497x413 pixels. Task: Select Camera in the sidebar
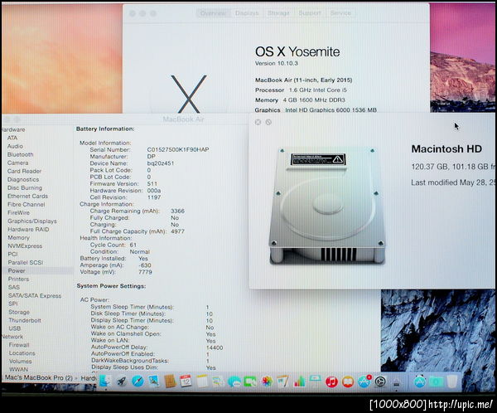(17, 163)
